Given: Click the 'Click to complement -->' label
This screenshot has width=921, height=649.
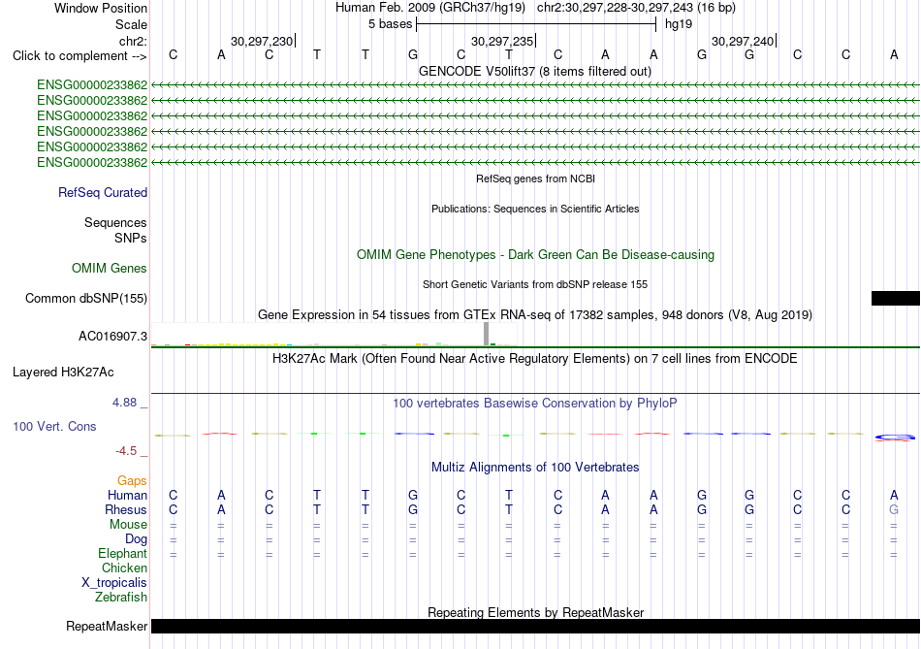Looking at the screenshot, I should pyautogui.click(x=79, y=56).
